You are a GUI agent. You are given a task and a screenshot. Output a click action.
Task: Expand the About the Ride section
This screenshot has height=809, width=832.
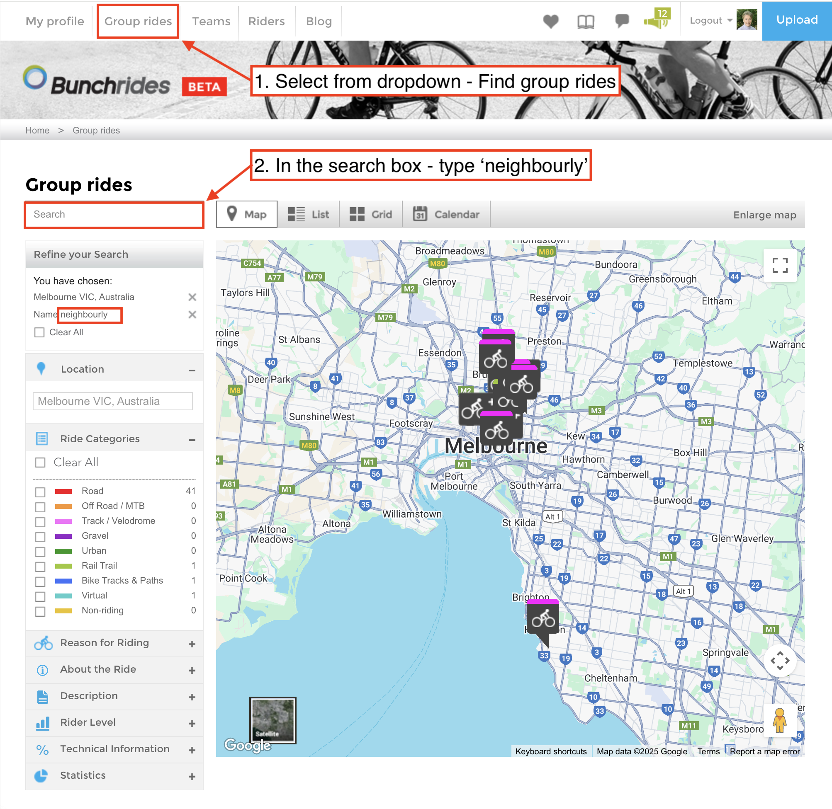coord(192,671)
